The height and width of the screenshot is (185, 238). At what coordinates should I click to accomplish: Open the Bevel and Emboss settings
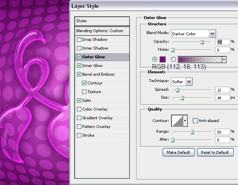[x=98, y=74]
